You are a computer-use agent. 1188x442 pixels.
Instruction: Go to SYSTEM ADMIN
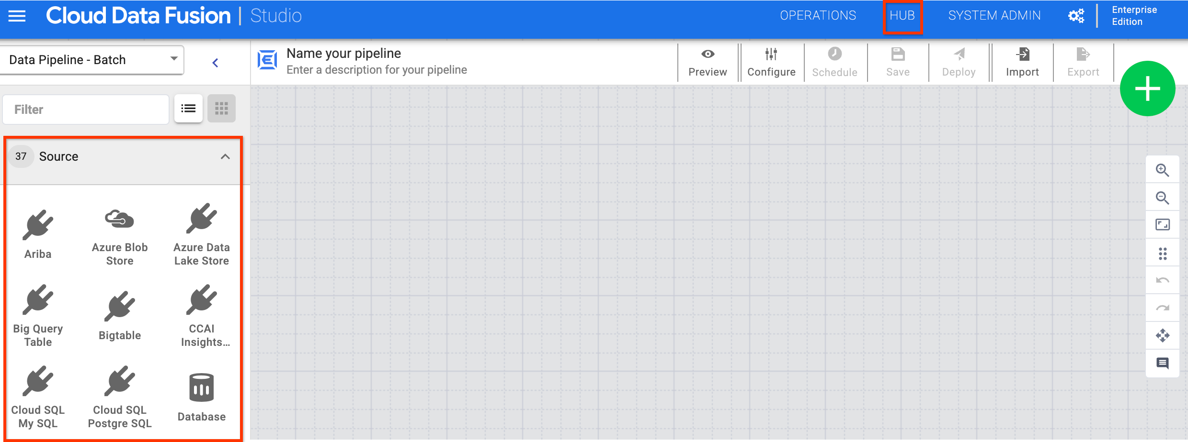point(994,15)
